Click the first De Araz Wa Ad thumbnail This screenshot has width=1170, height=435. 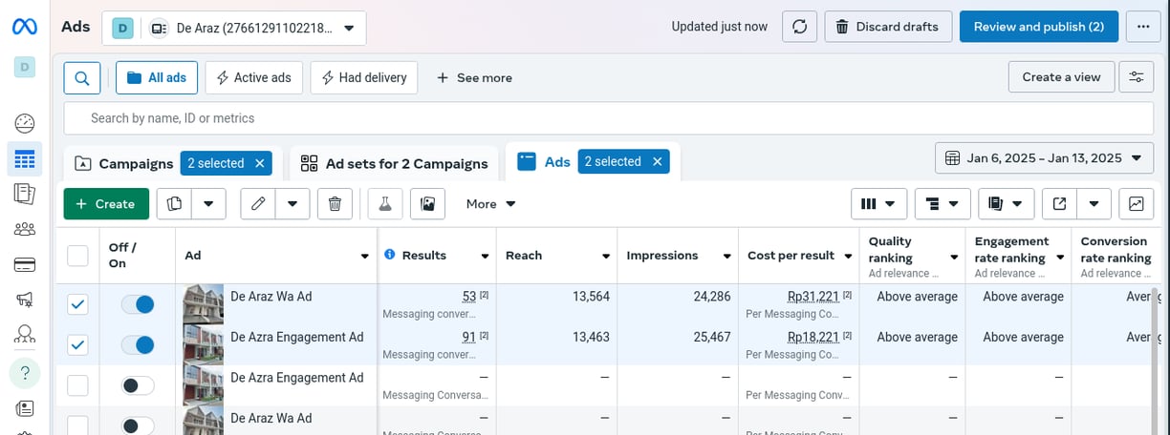203,304
